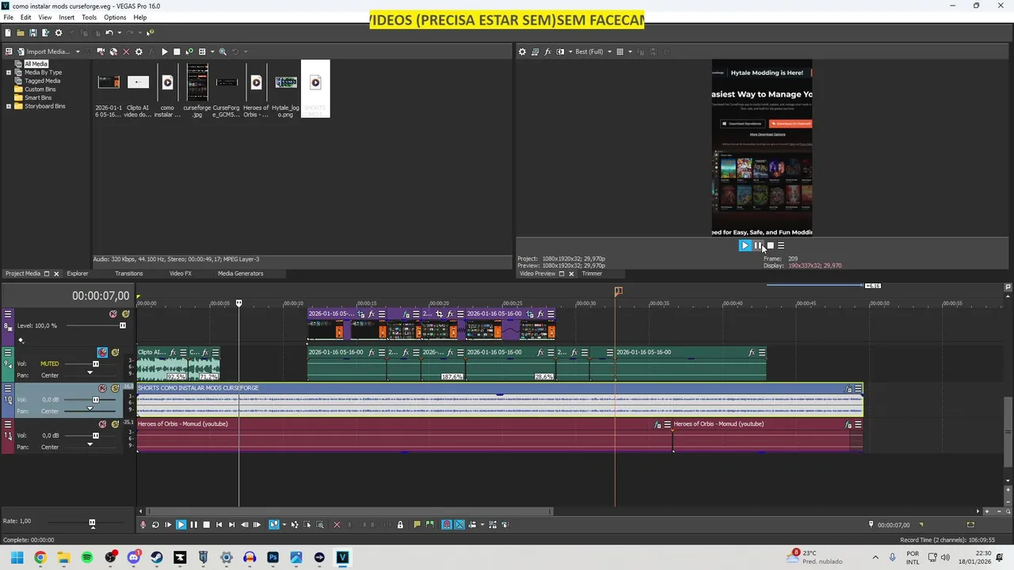Solo audio track 11
The height and width of the screenshot is (570, 1014).
click(x=115, y=424)
